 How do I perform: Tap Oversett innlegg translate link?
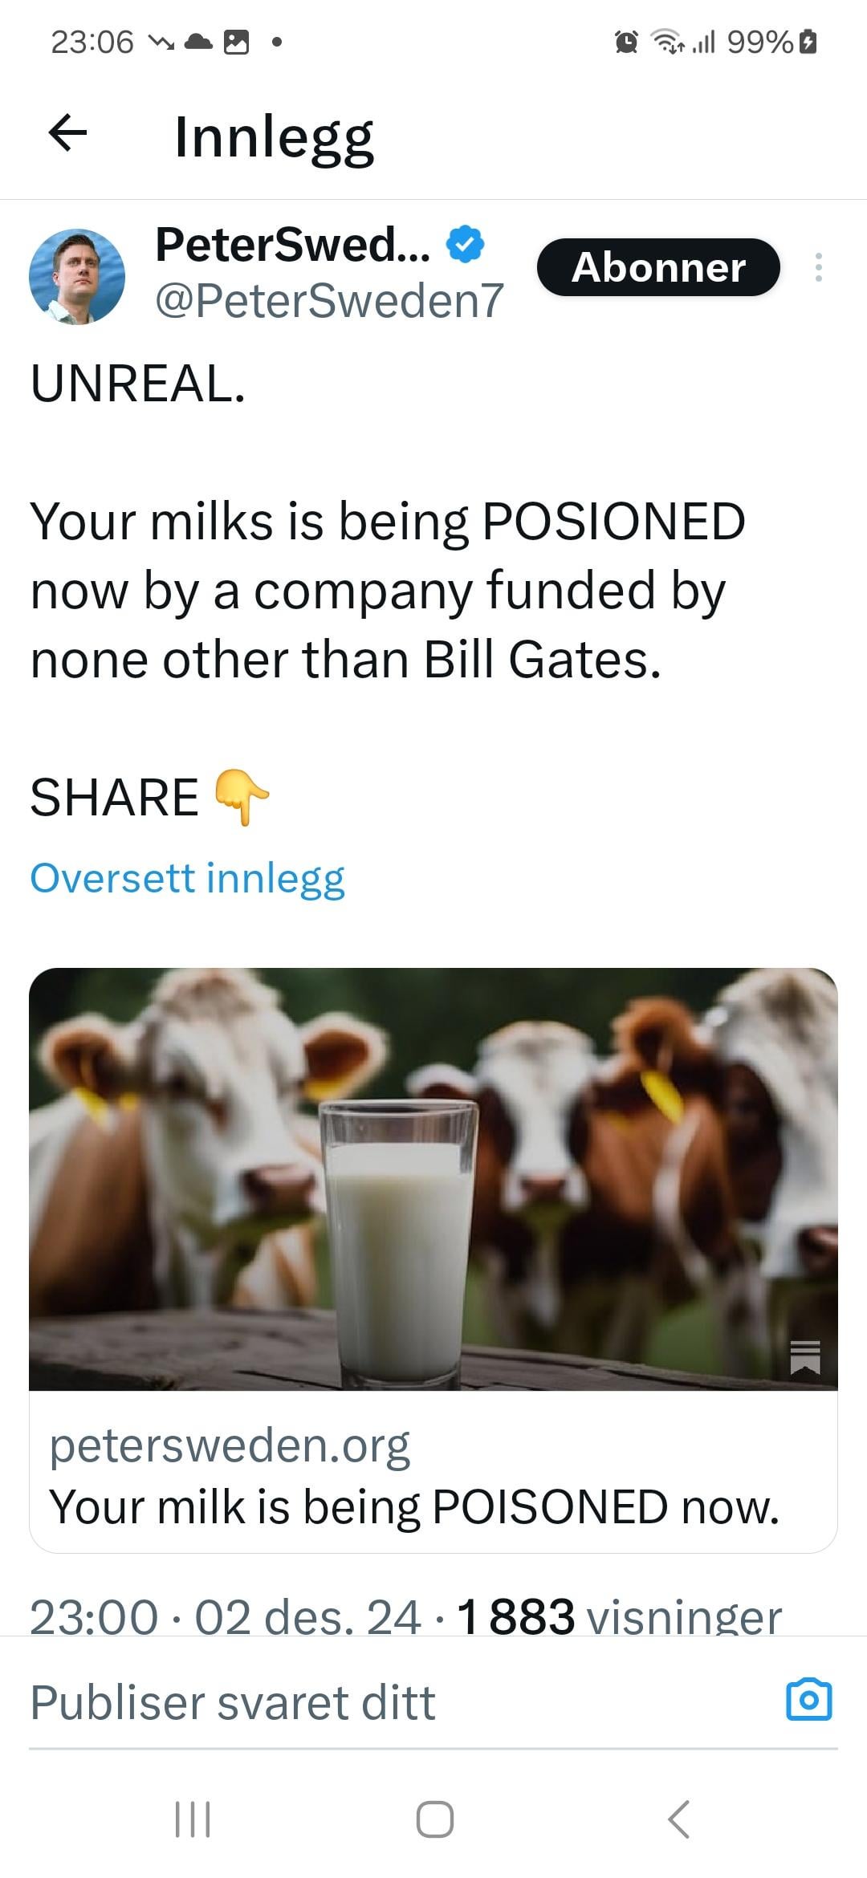187,878
